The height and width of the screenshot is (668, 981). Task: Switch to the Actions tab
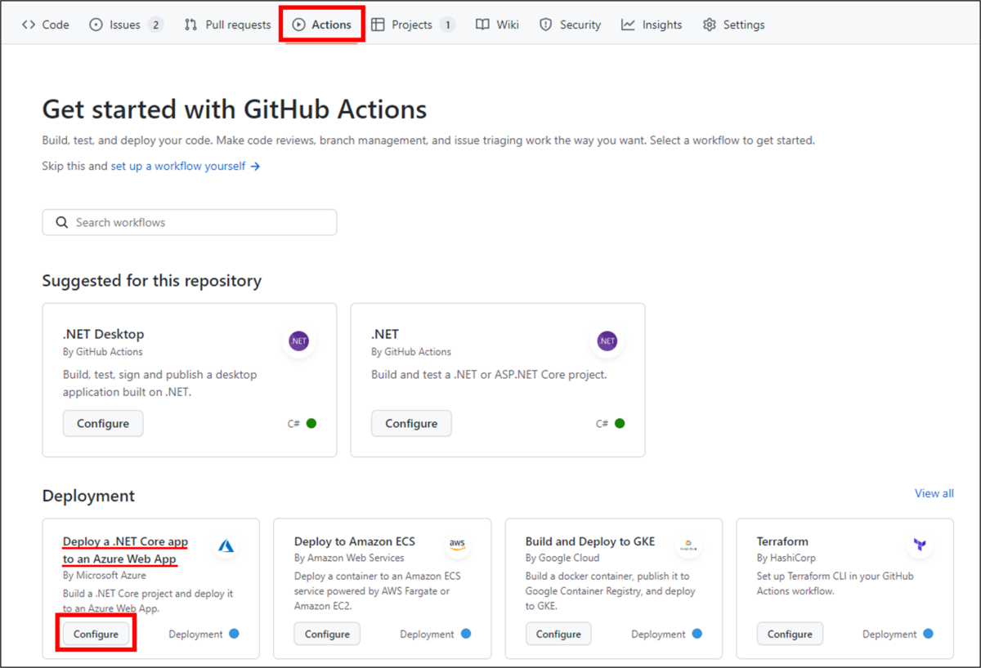(321, 24)
